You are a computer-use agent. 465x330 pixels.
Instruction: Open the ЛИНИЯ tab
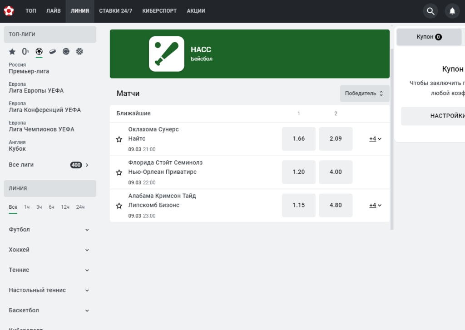[x=80, y=11]
